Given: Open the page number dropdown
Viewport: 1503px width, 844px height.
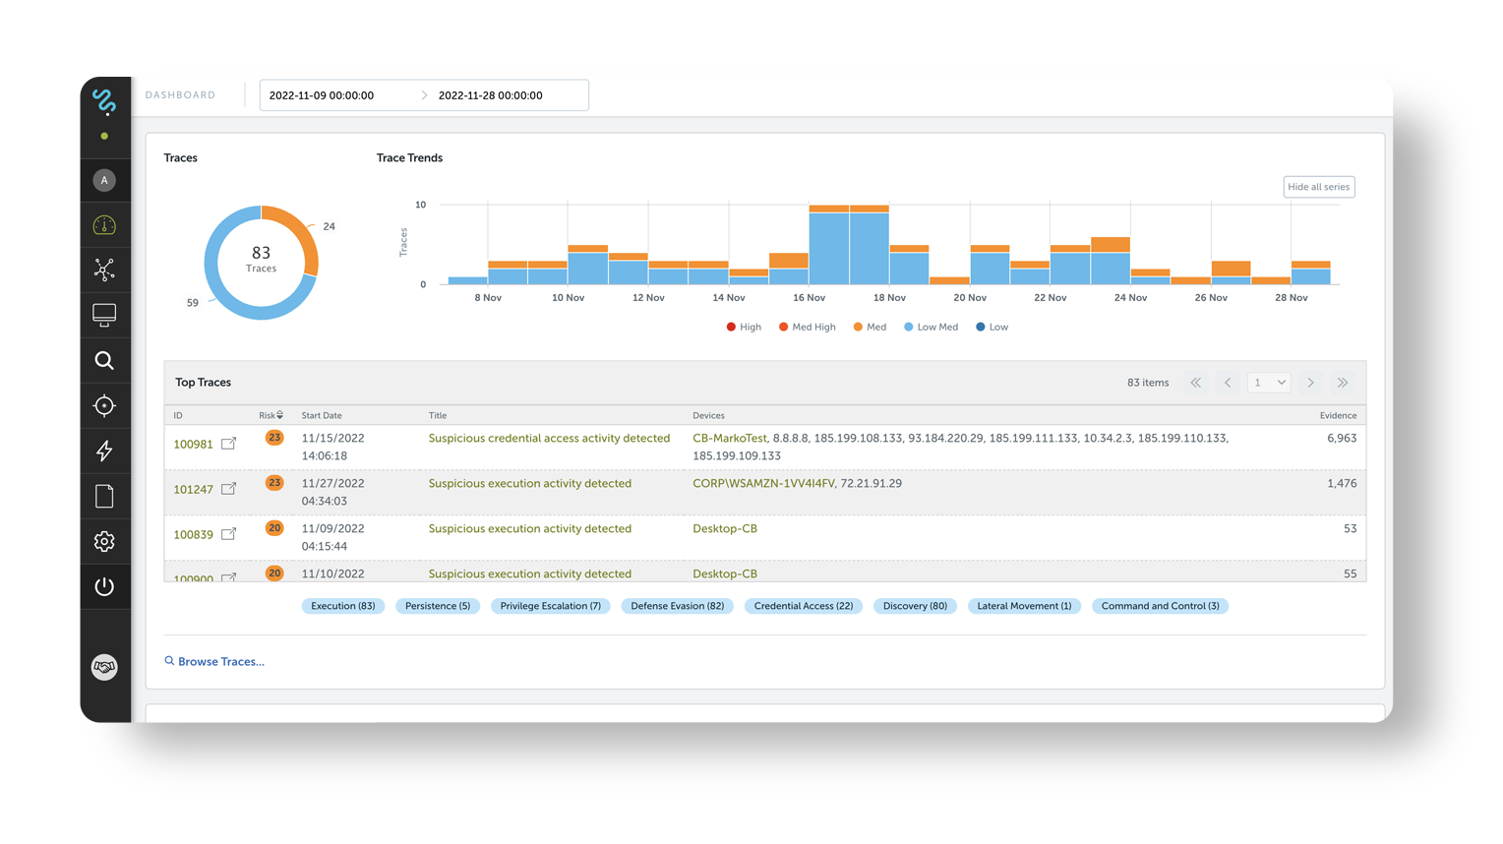Looking at the screenshot, I should pyautogui.click(x=1269, y=383).
